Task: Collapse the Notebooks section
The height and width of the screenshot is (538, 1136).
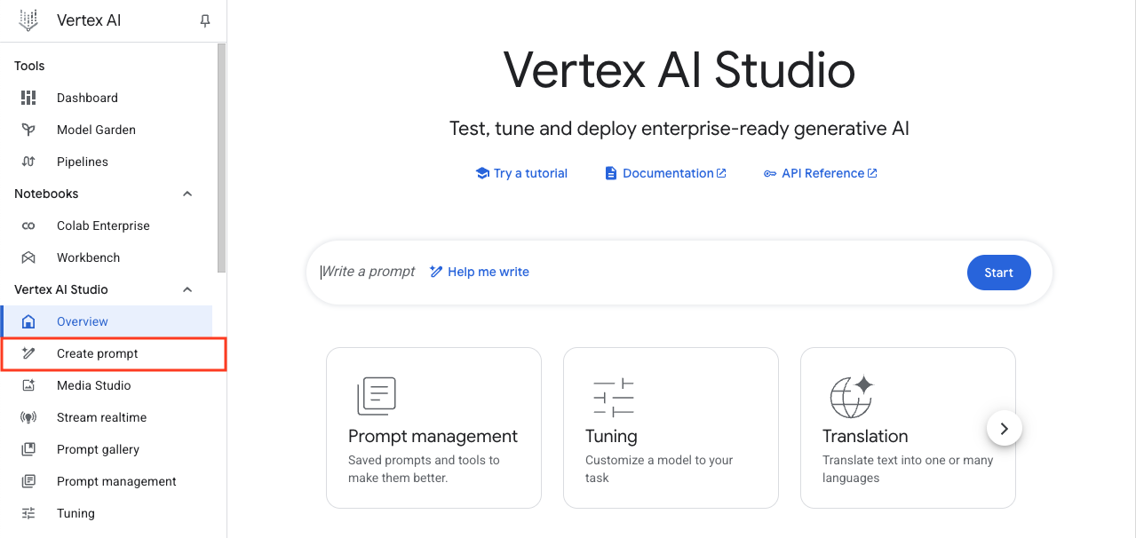Action: tap(187, 194)
